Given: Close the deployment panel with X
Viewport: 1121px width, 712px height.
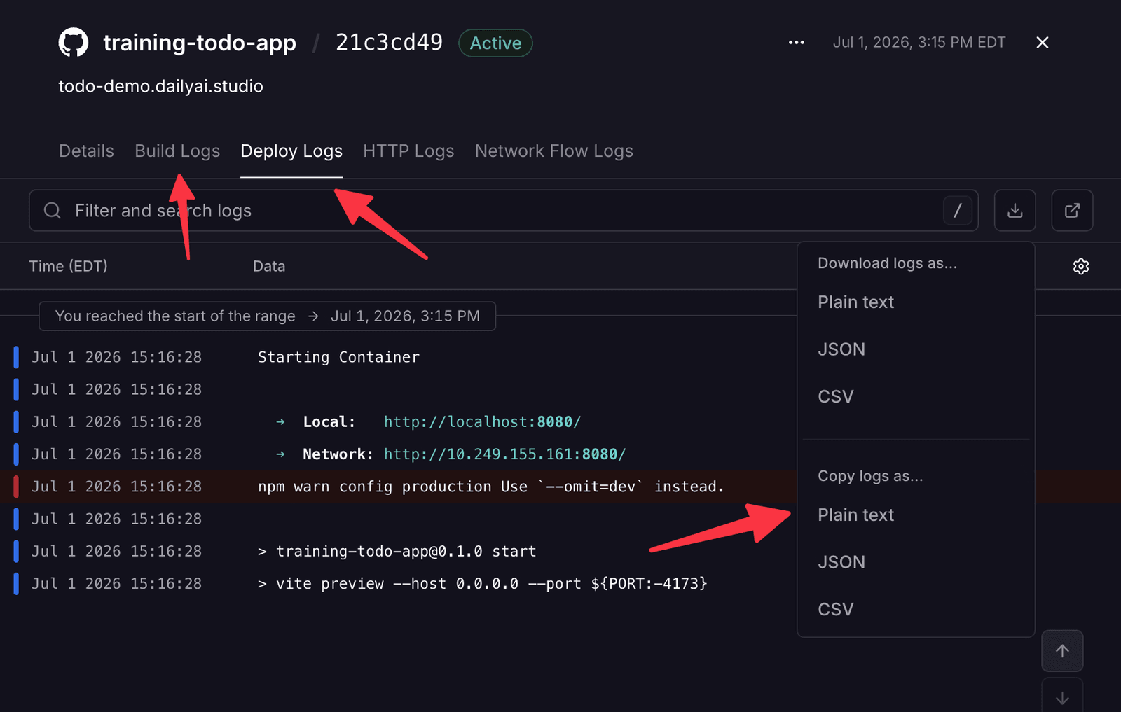Looking at the screenshot, I should coord(1042,43).
